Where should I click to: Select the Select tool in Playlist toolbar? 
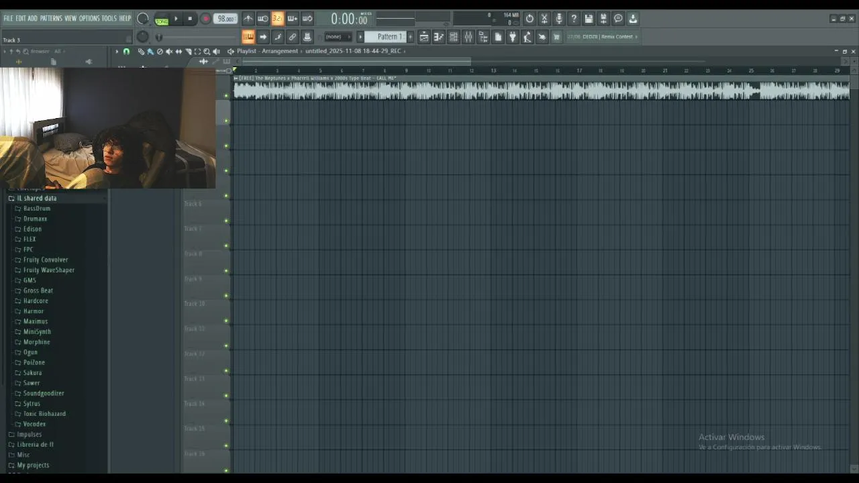tap(197, 51)
